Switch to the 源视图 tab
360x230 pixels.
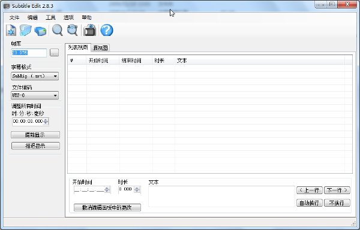100,48
